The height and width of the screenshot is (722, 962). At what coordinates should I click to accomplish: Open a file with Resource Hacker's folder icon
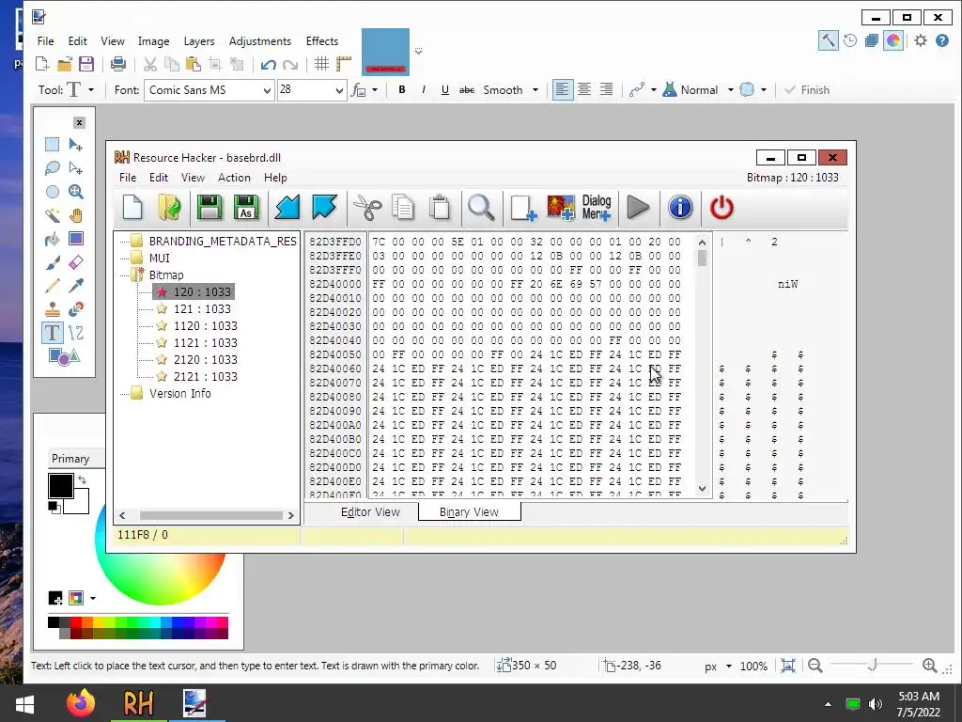coord(169,208)
